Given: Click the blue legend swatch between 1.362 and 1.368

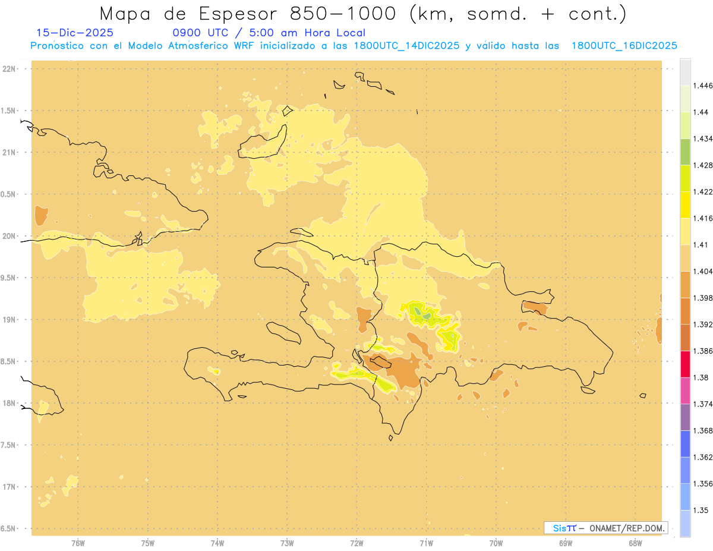Looking at the screenshot, I should [685, 443].
